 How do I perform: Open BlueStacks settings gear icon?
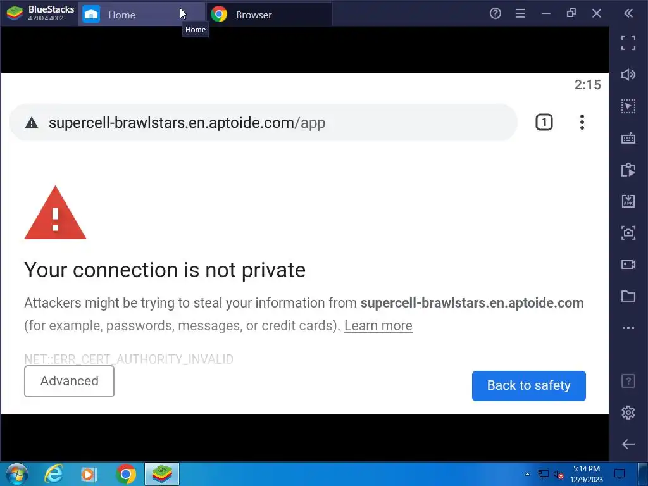[x=628, y=413]
